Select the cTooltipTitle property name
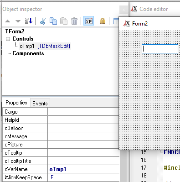Viewport: 180px width, 182px height. 25,161
